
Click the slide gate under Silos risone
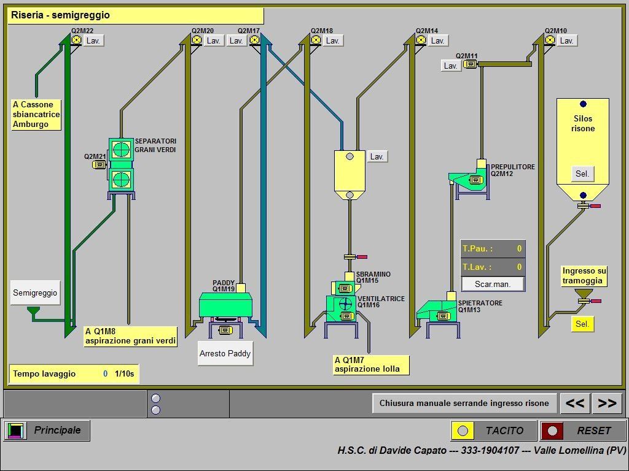coord(589,206)
